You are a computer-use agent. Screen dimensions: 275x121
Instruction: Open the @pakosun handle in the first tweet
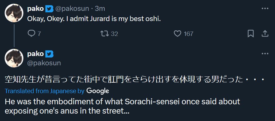(72, 9)
